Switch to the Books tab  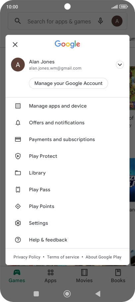click(x=118, y=276)
